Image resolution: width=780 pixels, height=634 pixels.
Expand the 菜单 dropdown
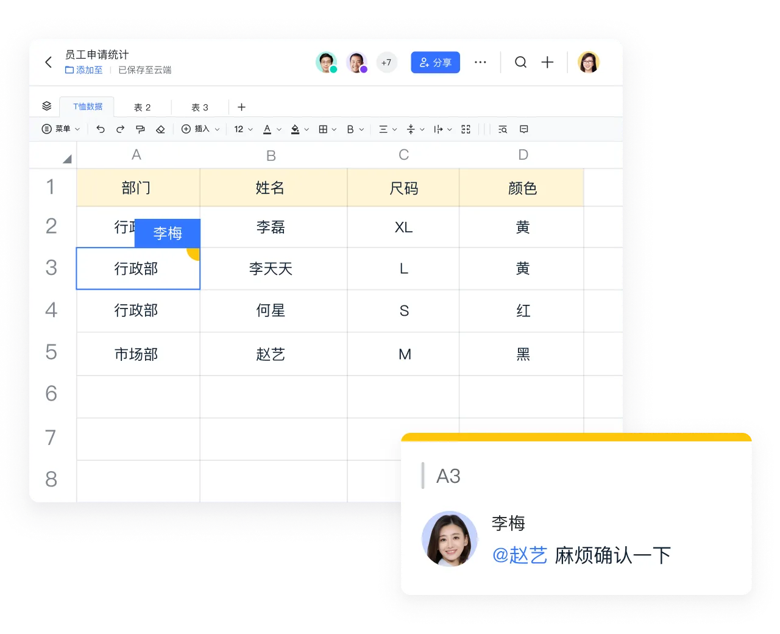tap(61, 129)
